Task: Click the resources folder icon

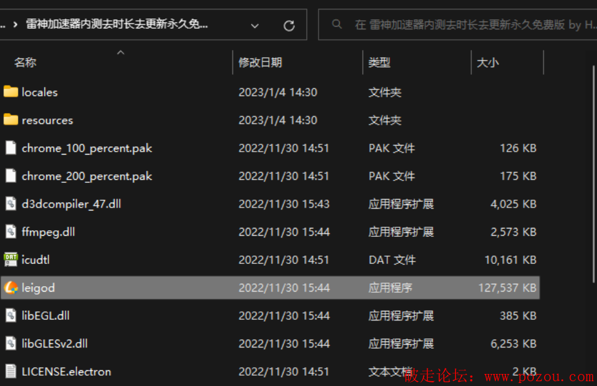Action: pyautogui.click(x=11, y=120)
